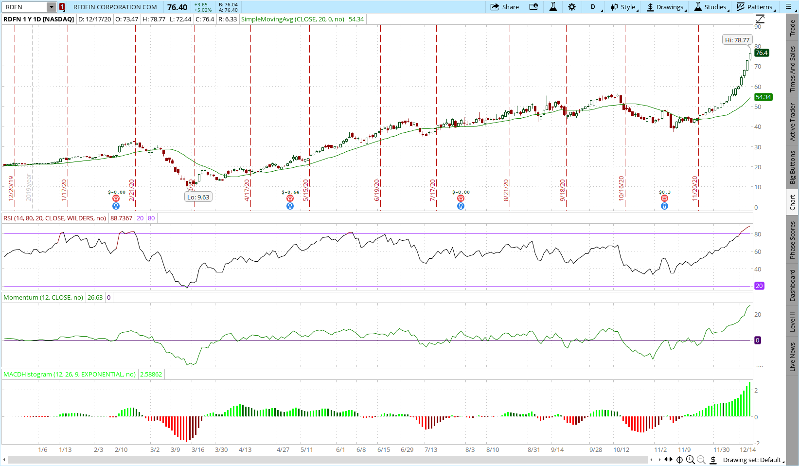Expand the RDFN symbol dropdown arrow

click(x=52, y=7)
